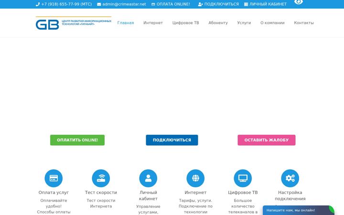Screen dimensions: 344x215
Task: Open the Интернет globe icon
Action: point(195,178)
